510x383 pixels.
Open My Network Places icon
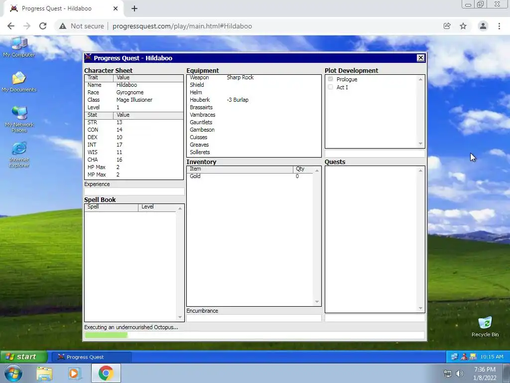point(19,119)
